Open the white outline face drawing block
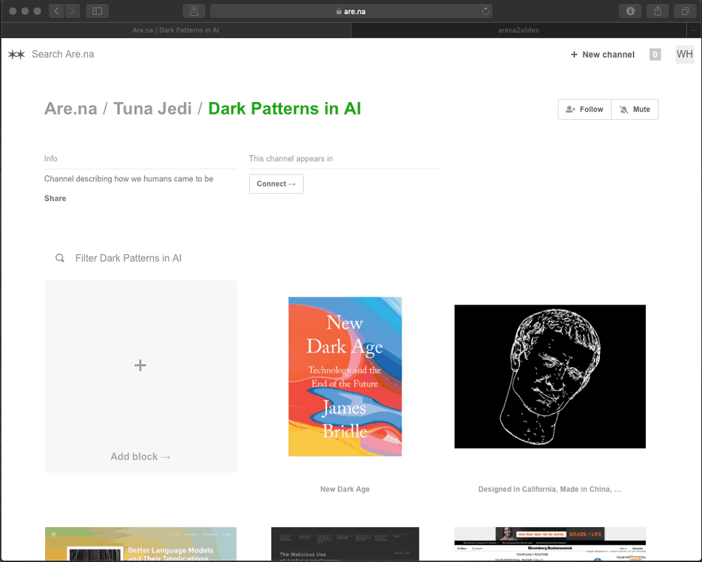Viewport: 702px width, 562px height. click(550, 376)
